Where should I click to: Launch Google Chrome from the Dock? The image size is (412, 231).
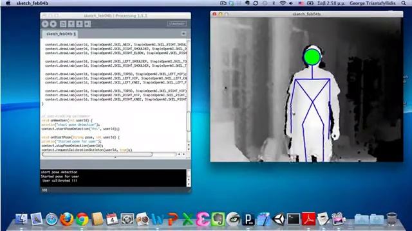click(x=82, y=219)
